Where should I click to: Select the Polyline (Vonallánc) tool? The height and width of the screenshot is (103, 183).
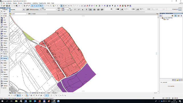[4, 70]
